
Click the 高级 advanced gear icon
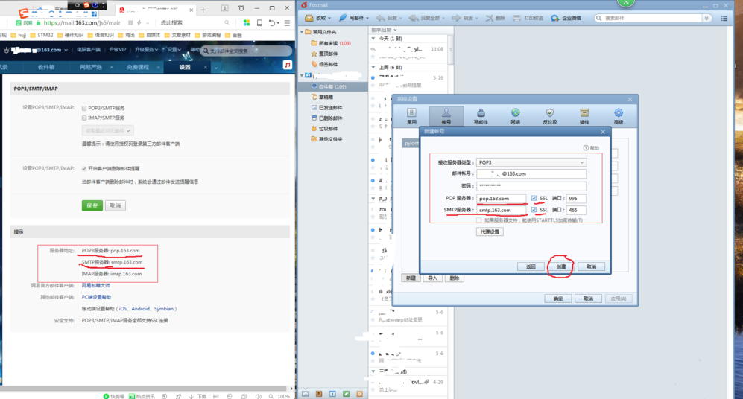click(x=618, y=114)
